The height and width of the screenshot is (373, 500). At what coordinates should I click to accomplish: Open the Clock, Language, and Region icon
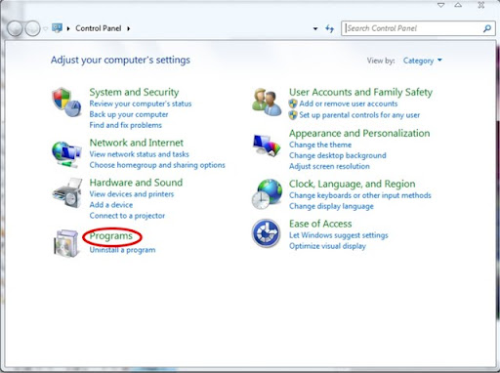(267, 194)
